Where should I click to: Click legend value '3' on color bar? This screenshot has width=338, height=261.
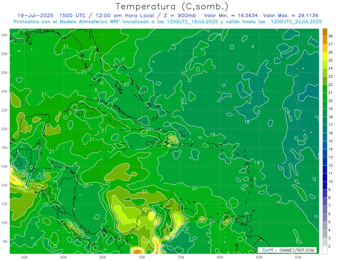[330, 238]
